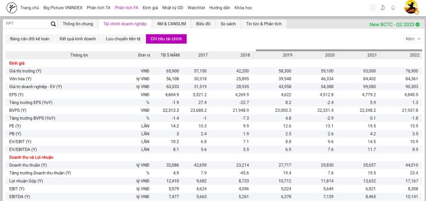Click the search magnifier icon
Image resolution: width=426 pixels, height=201 pixels.
(53, 24)
